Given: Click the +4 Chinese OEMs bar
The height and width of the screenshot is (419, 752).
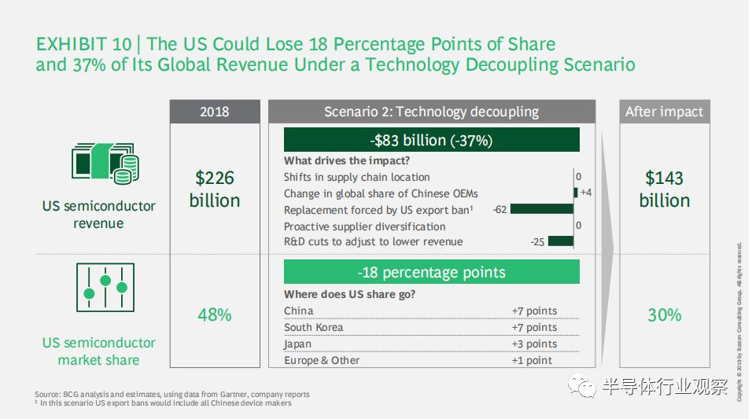Looking at the screenshot, I should pyautogui.click(x=576, y=193).
